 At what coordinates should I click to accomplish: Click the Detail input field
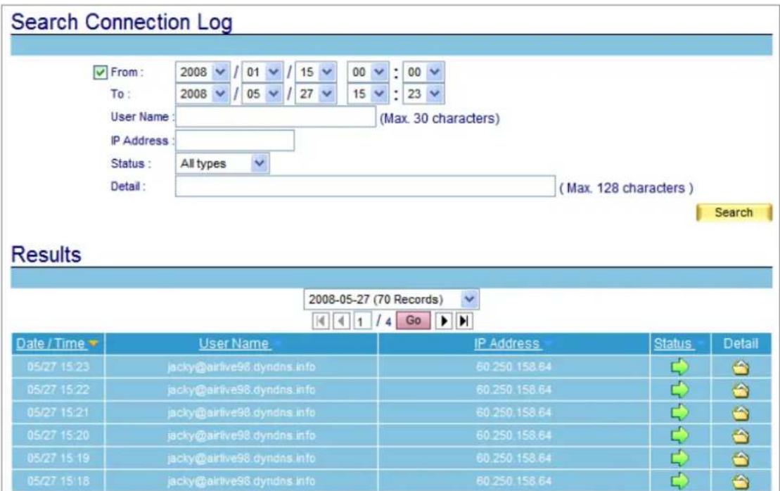(365, 186)
